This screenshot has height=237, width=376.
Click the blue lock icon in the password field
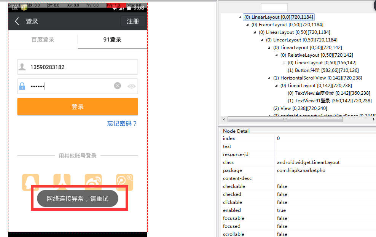click(22, 86)
